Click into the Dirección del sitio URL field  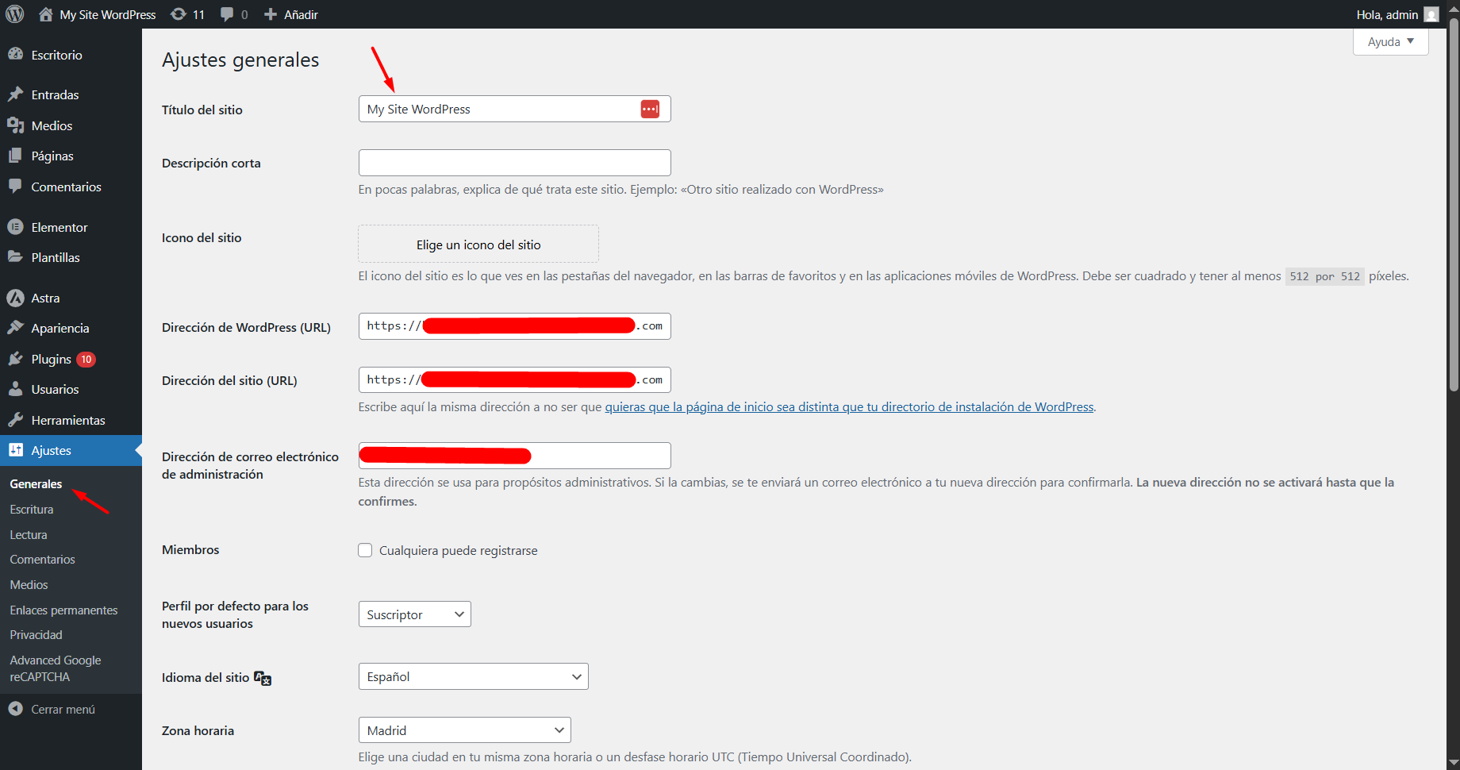[515, 380]
